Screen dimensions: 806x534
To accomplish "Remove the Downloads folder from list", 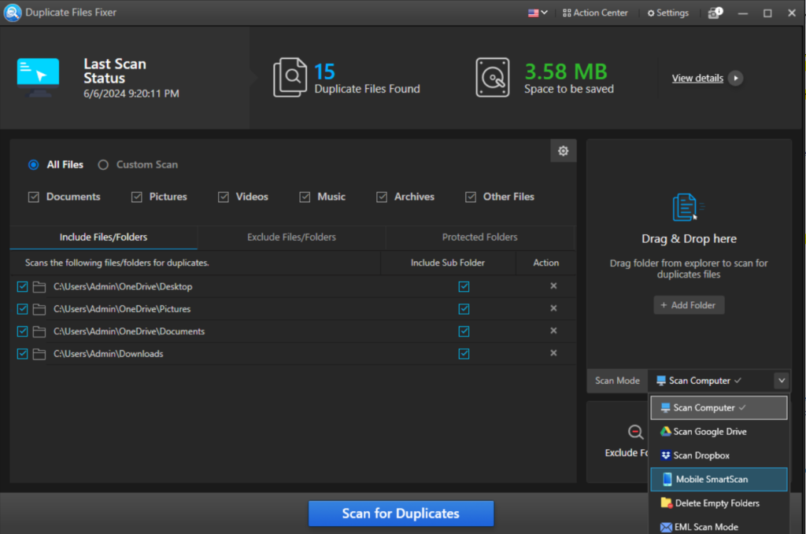I will click(553, 353).
